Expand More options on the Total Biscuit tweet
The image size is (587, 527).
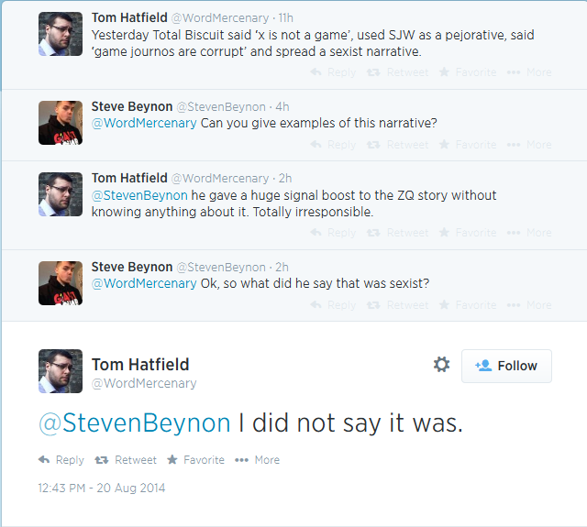529,72
